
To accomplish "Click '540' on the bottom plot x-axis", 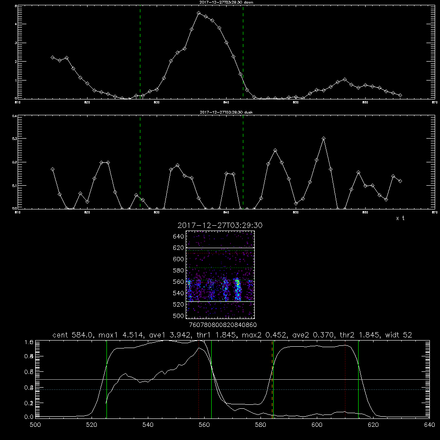I will [148, 425].
